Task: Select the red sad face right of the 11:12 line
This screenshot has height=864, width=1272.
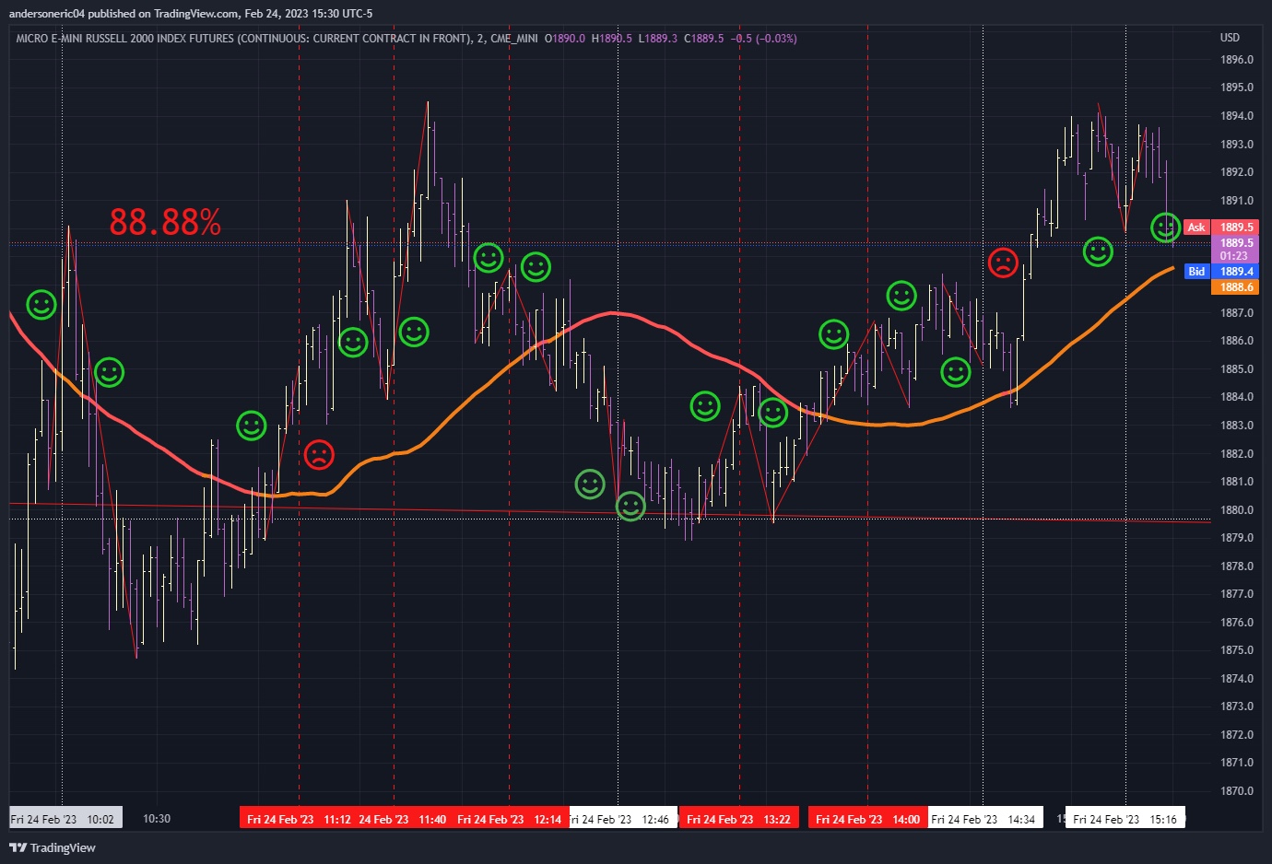Action: point(319,454)
